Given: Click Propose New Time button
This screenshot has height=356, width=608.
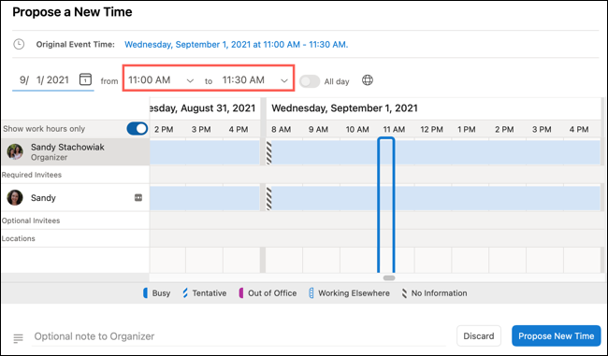Looking at the screenshot, I should click(556, 335).
